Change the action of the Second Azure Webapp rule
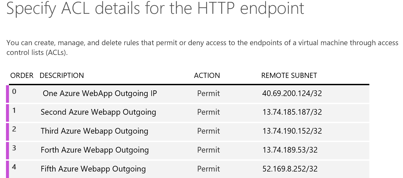The image size is (403, 178). pos(208,112)
